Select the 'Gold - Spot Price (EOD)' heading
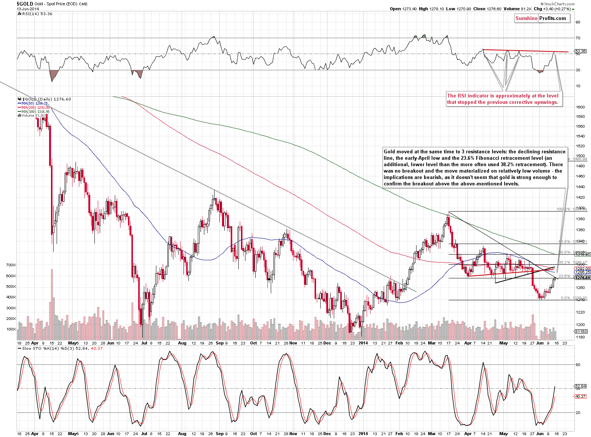 [x=56, y=4]
